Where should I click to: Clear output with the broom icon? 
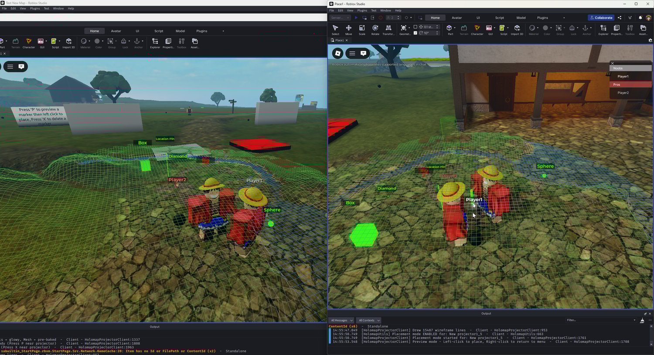coord(642,321)
